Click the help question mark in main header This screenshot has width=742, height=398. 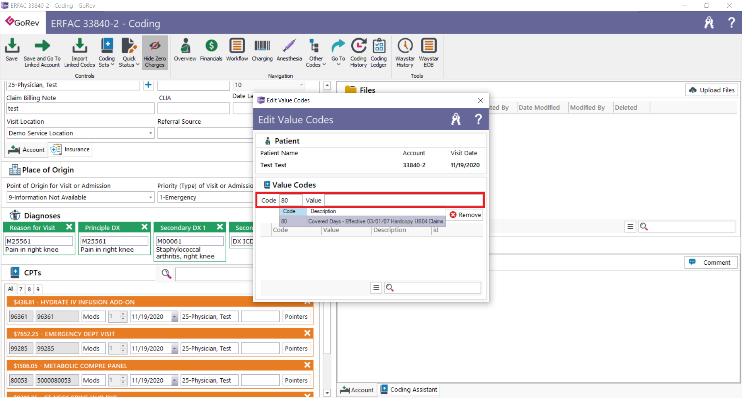731,22
